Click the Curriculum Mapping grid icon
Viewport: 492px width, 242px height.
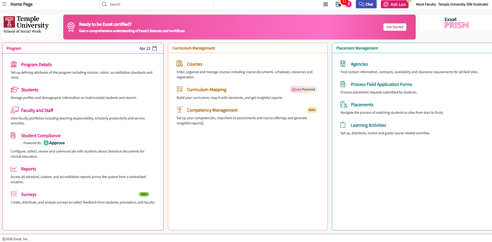(180, 89)
